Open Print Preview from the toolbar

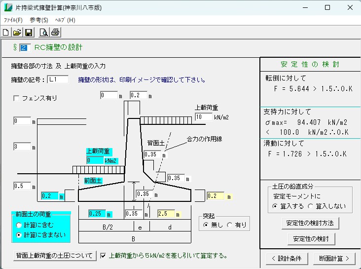pos(43,33)
